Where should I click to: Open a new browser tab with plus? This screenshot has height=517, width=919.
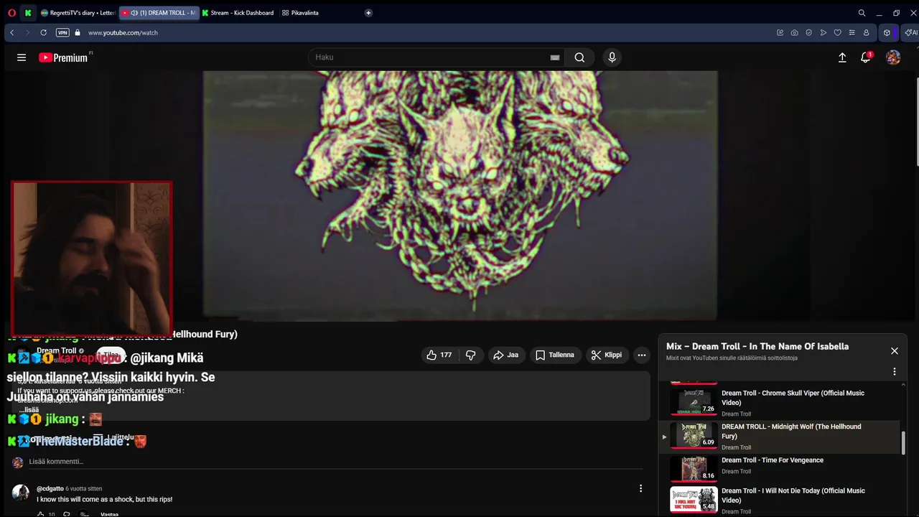[368, 13]
